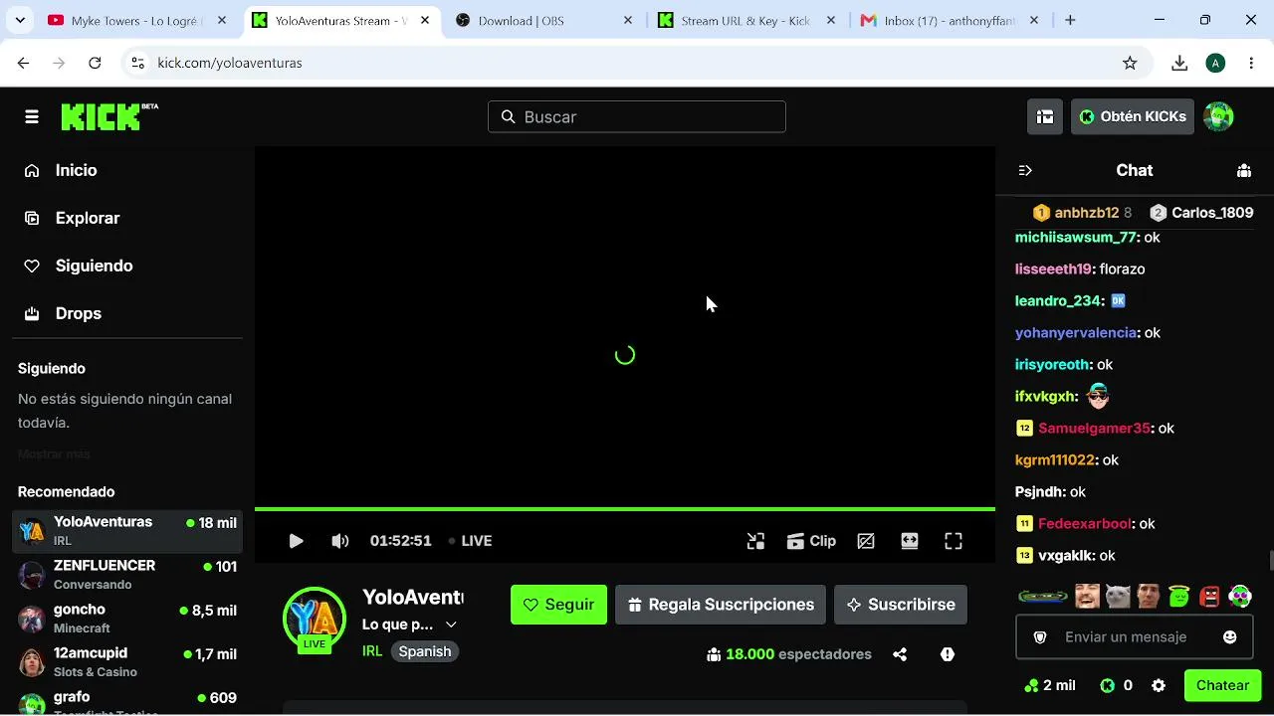
Task: Show the chat users list icon
Action: (x=1244, y=171)
